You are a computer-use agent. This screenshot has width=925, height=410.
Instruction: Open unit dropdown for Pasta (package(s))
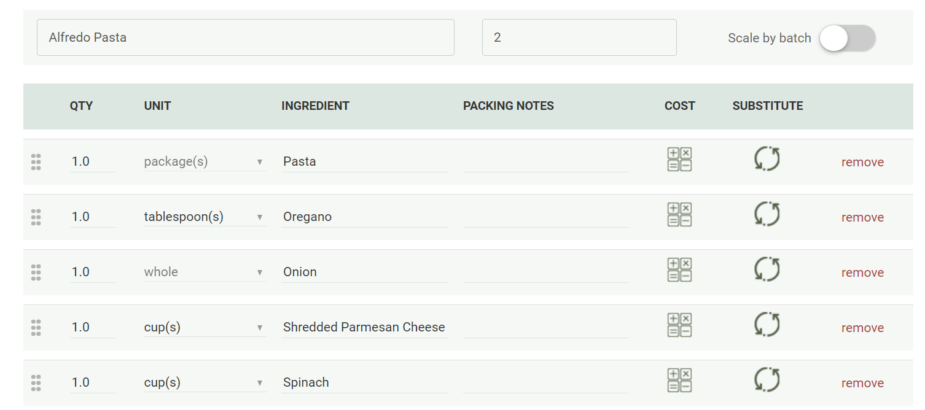205,161
